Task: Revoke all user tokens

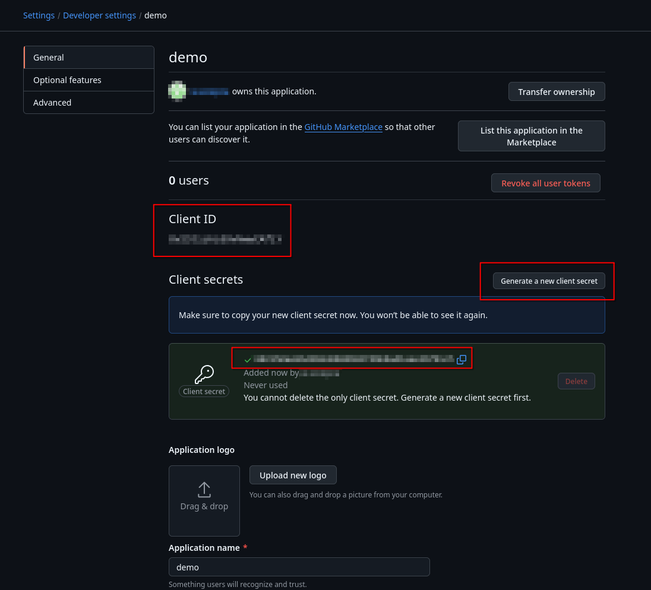Action: point(545,183)
